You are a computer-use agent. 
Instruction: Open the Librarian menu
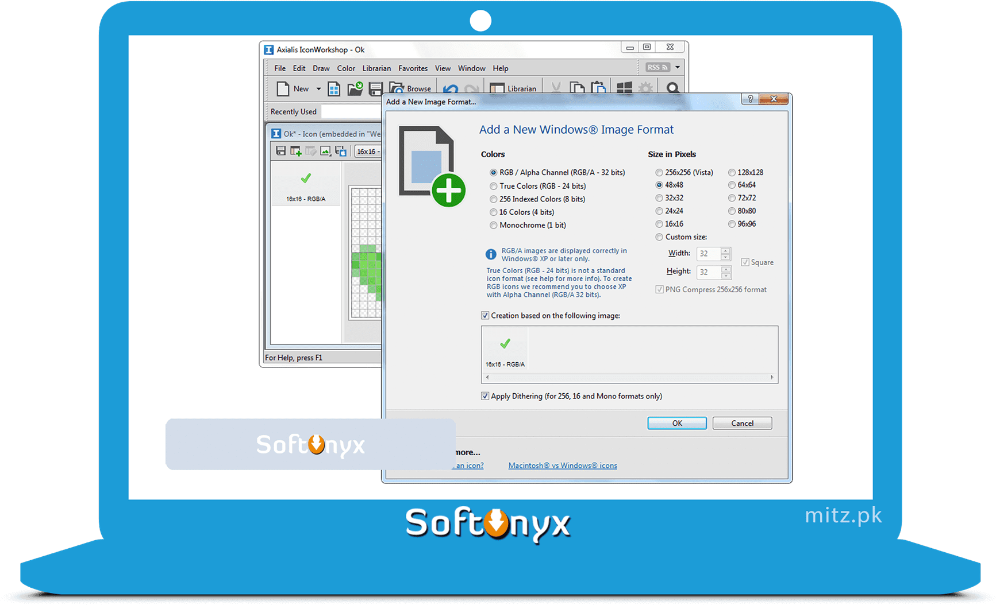[x=376, y=68]
